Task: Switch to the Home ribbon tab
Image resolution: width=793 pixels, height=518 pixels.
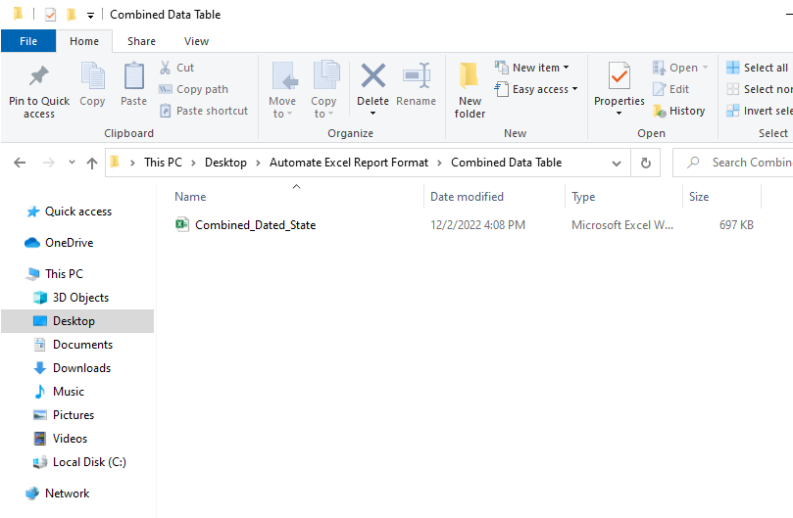Action: coord(84,41)
